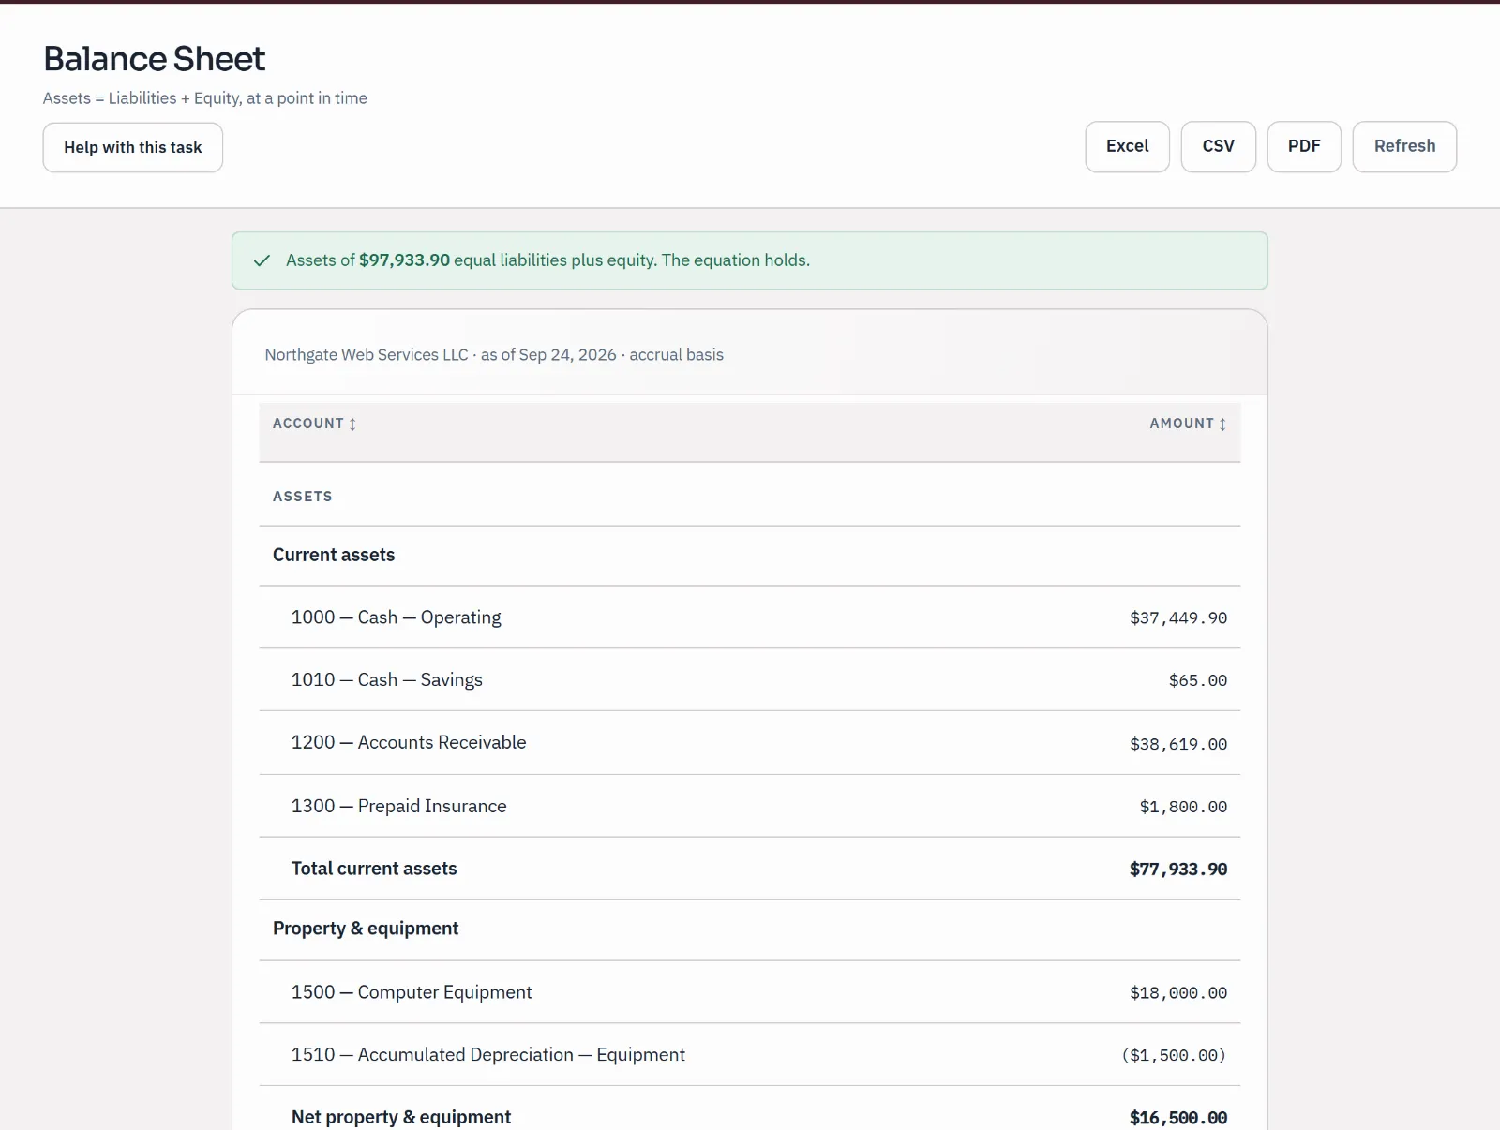Click the Amount column sort icon
The width and height of the screenshot is (1500, 1130).
1222,424
